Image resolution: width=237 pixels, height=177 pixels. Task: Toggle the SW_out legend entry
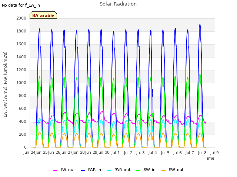point(173,170)
